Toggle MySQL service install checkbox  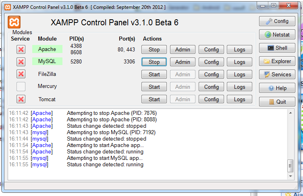tap(21, 62)
